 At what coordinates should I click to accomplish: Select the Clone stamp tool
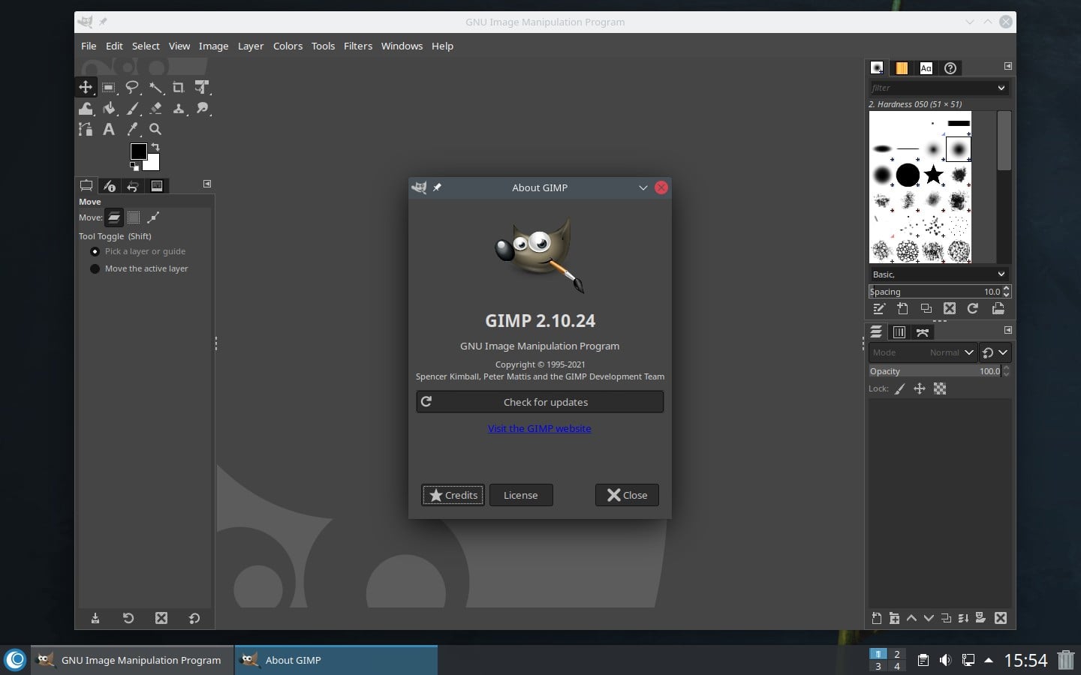(x=179, y=109)
